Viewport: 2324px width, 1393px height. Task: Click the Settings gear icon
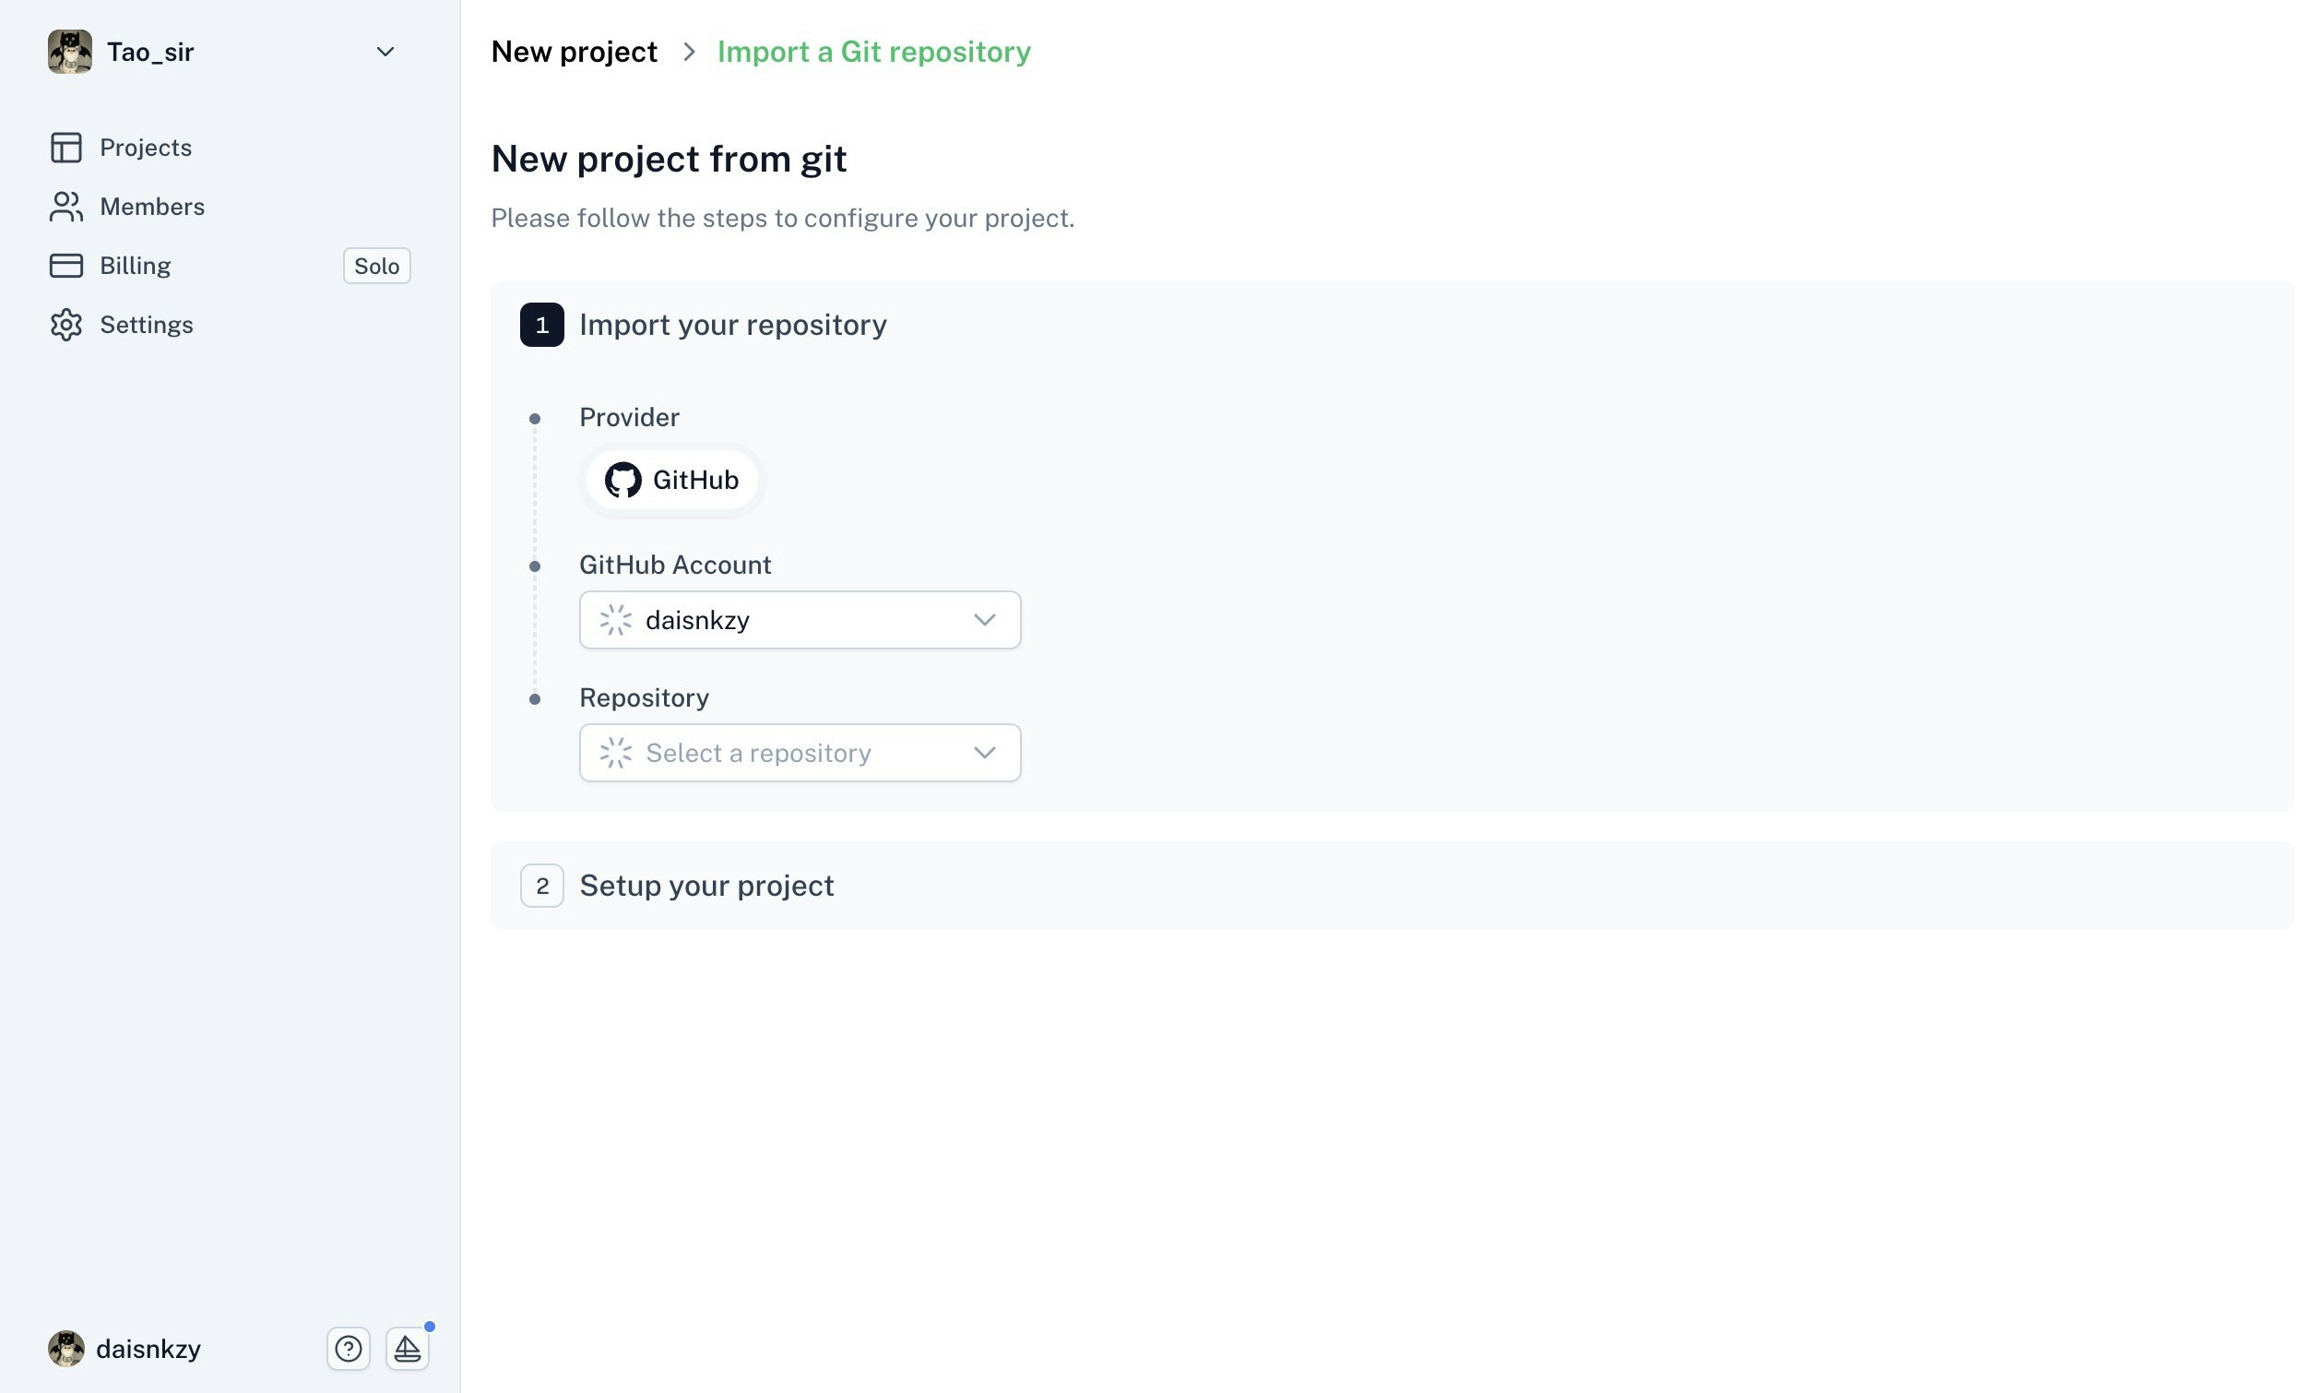(65, 325)
